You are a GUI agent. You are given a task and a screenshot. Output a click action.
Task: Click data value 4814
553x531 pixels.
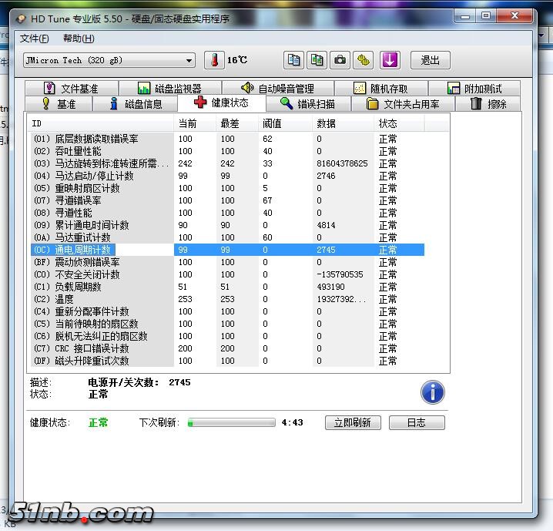click(x=326, y=225)
